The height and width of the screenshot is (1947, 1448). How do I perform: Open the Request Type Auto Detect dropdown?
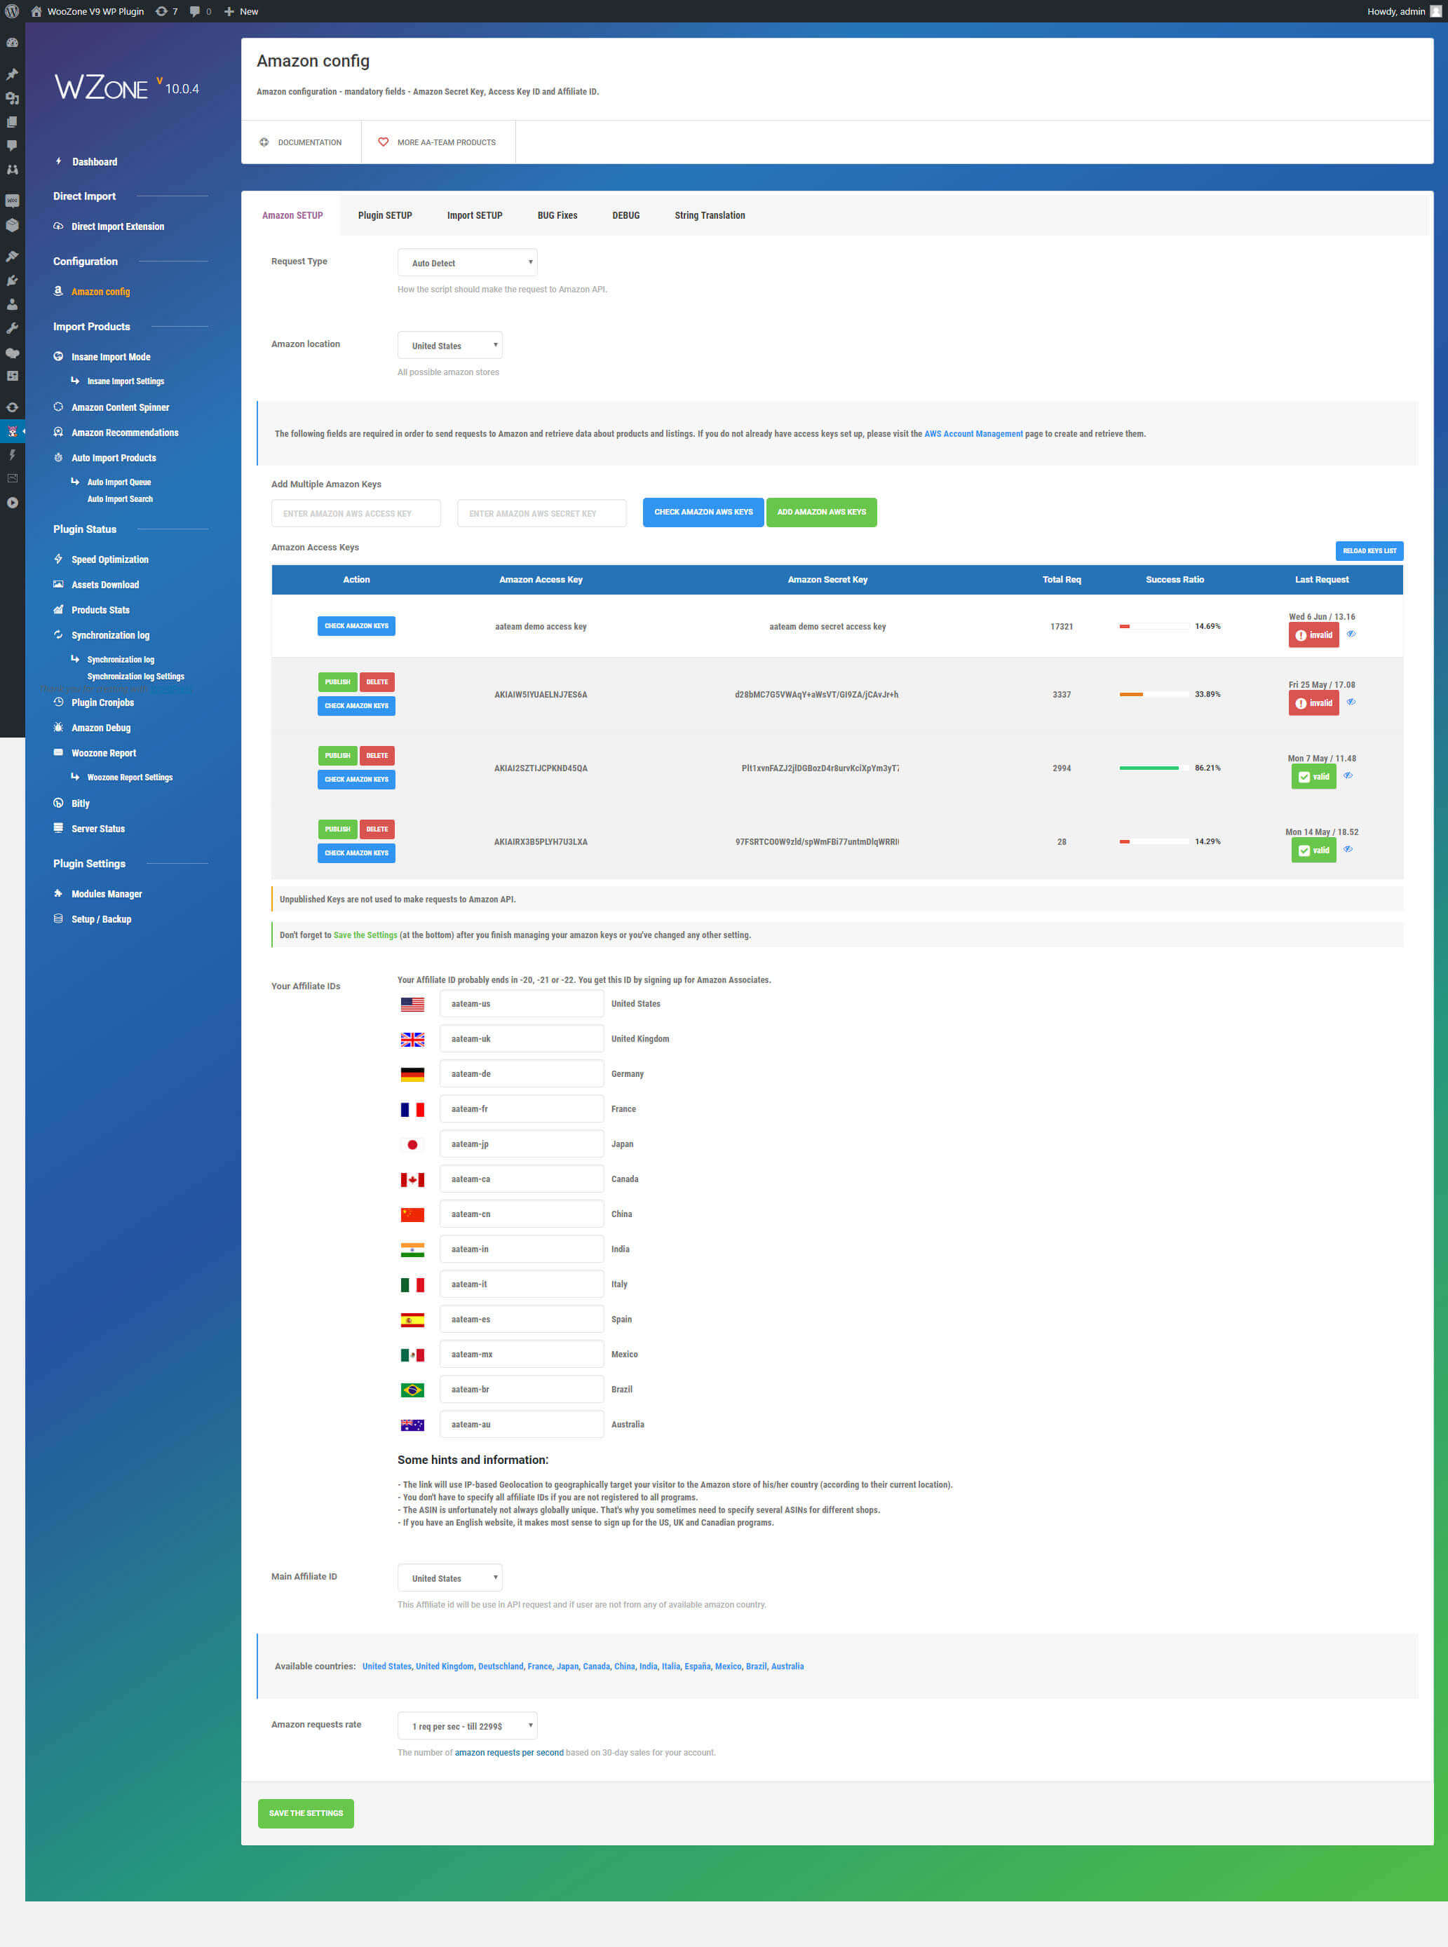[467, 263]
